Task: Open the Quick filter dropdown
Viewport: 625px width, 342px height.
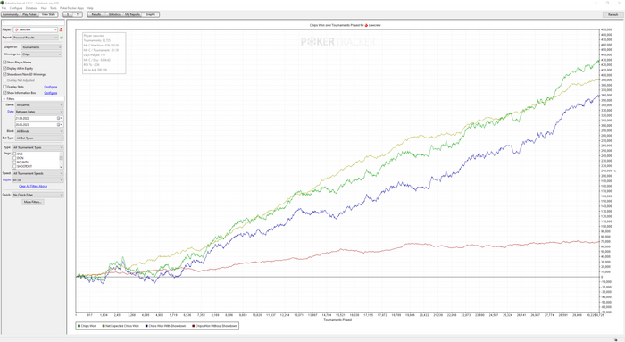Action: tap(37, 195)
